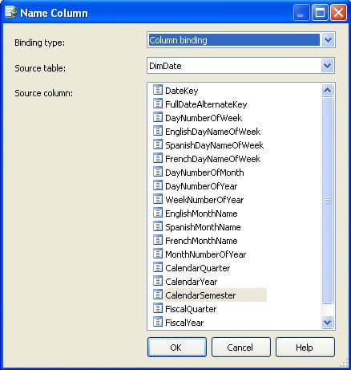Click the column icon beside DateKey
This screenshot has width=351, height=370.
click(x=158, y=90)
